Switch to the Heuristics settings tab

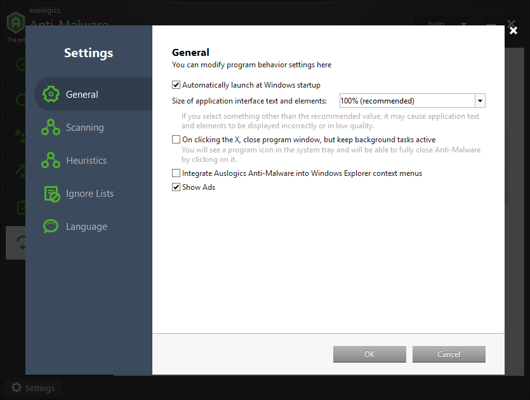93,160
